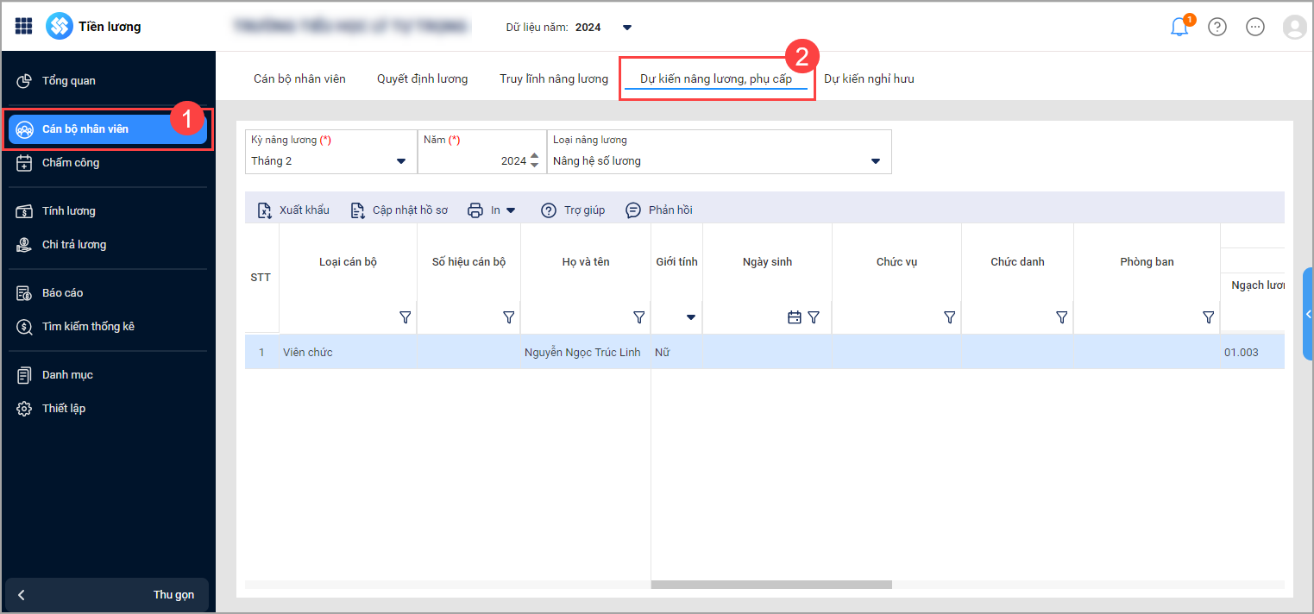Click the Trợ giúp toolbar button
The height and width of the screenshot is (614, 1314).
[573, 210]
